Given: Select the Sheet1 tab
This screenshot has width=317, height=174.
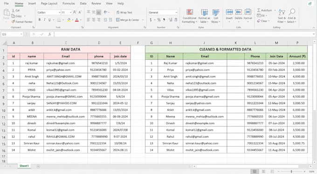Looking at the screenshot, I should click(24, 166).
